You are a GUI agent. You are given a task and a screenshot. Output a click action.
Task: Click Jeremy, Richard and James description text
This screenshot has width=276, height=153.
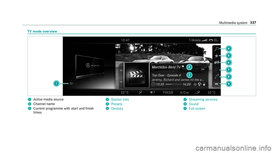(x=178, y=80)
